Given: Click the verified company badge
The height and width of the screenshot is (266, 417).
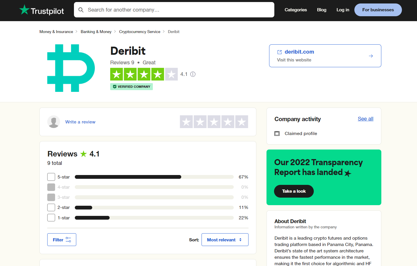Looking at the screenshot, I should [131, 87].
